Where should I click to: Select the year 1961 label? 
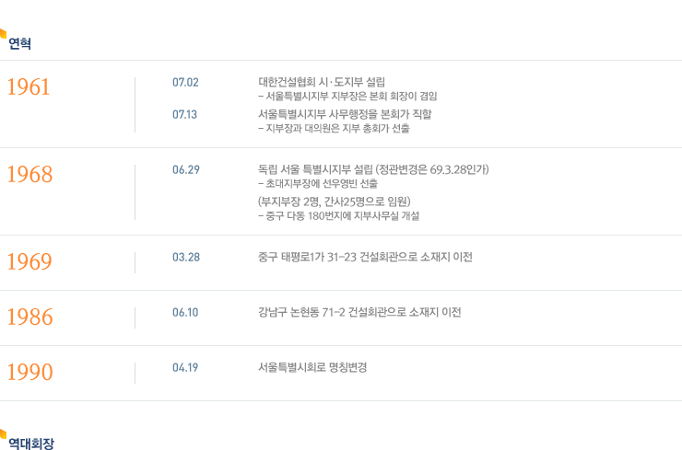29,87
